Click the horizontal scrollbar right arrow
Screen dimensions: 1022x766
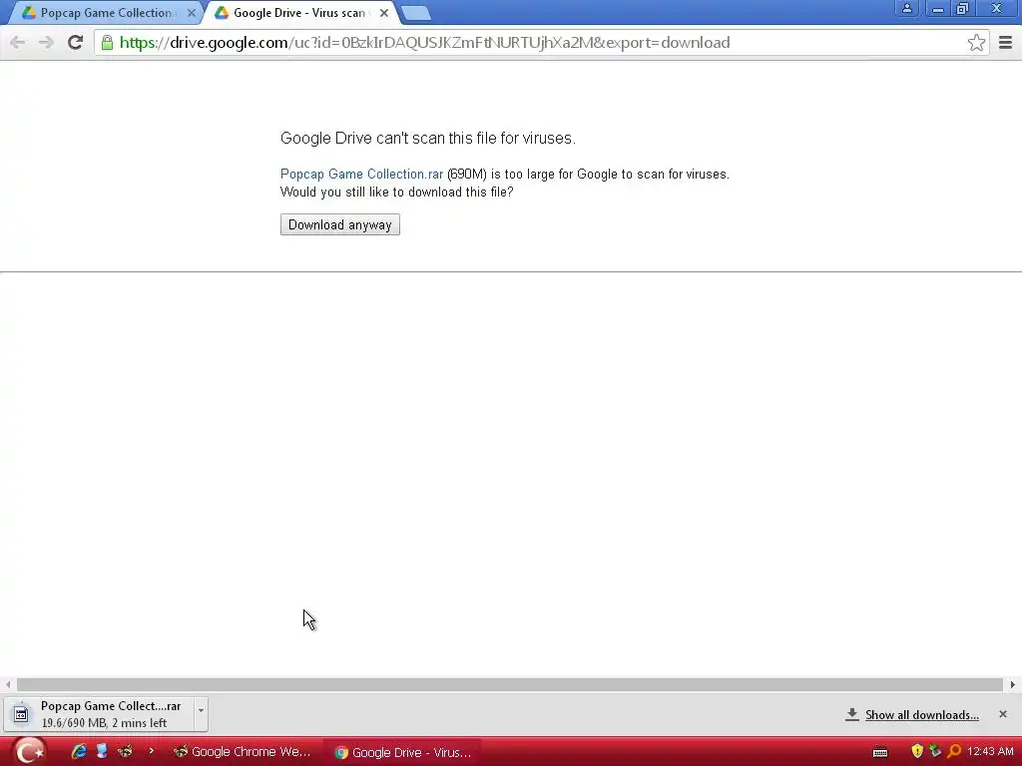coord(1012,684)
